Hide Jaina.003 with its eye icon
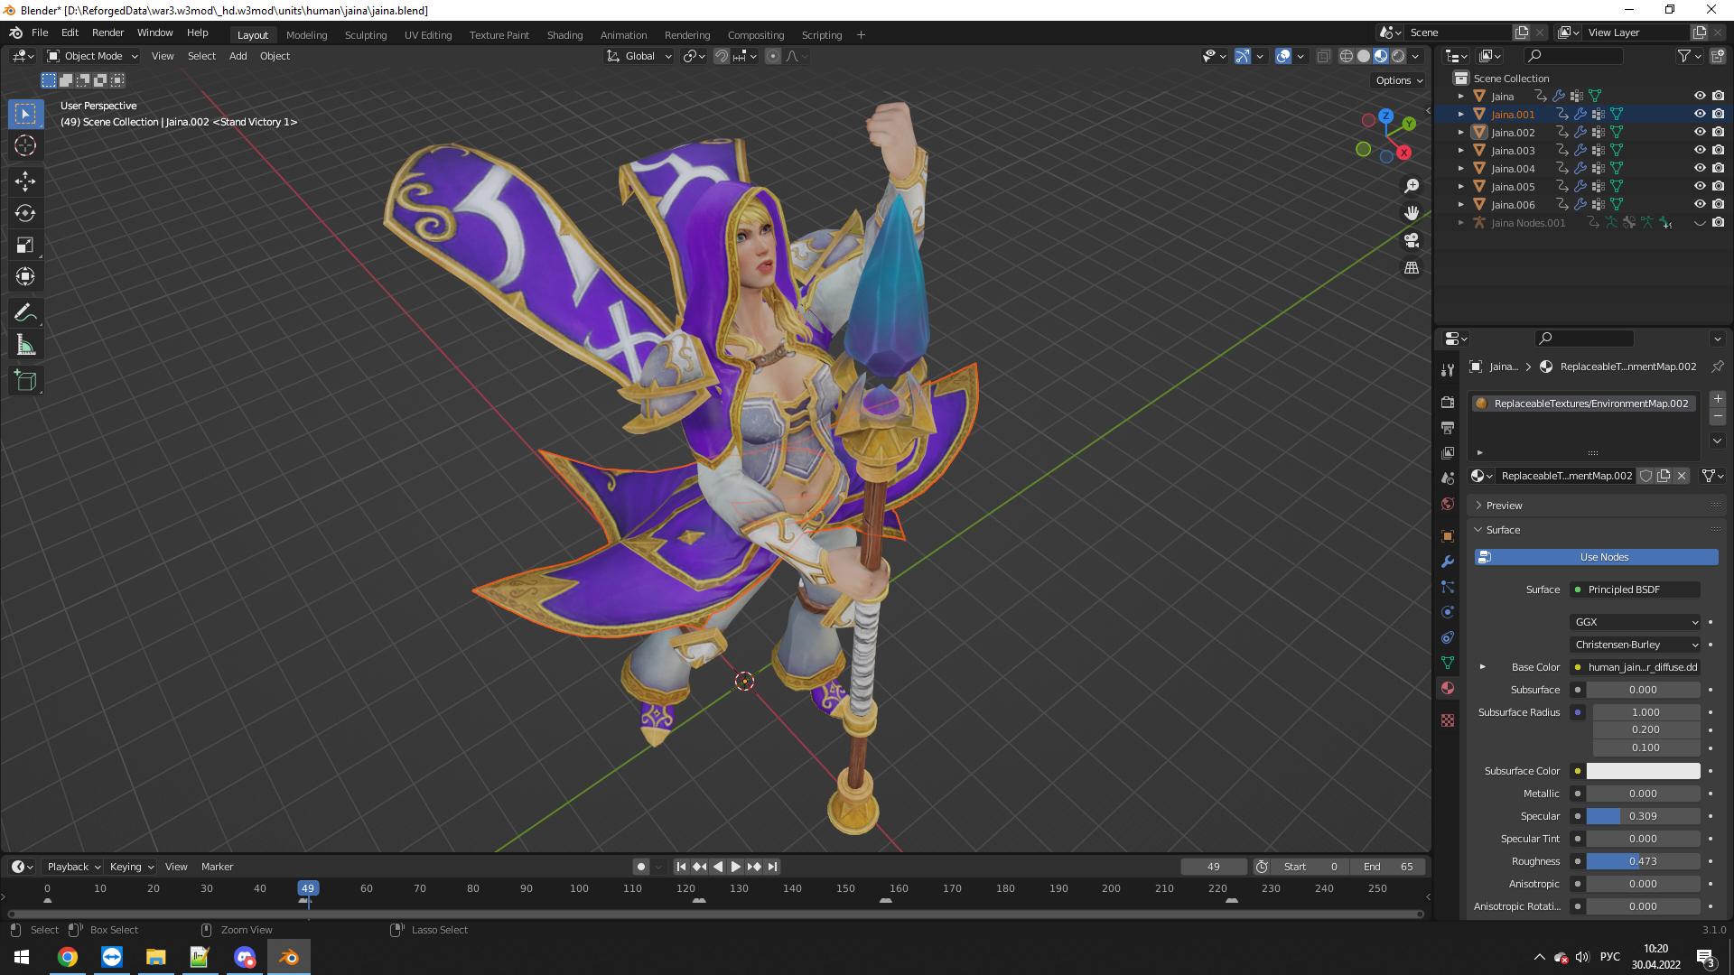Viewport: 1734px width, 975px height. (x=1699, y=150)
